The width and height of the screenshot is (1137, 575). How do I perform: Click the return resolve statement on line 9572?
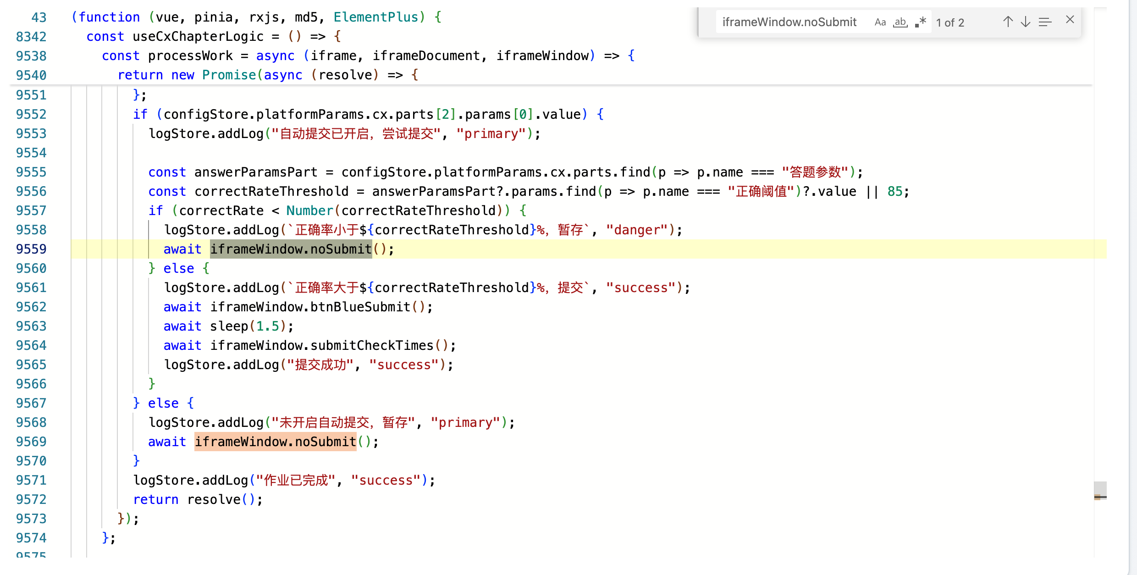[x=197, y=499]
